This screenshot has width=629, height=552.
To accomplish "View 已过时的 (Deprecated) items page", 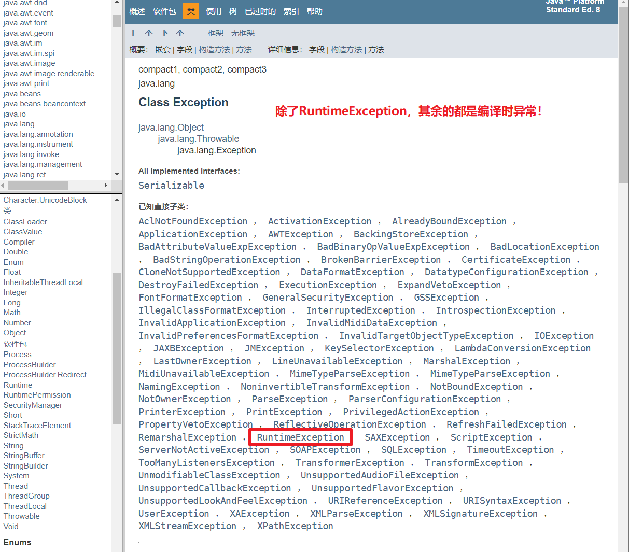I will [260, 11].
